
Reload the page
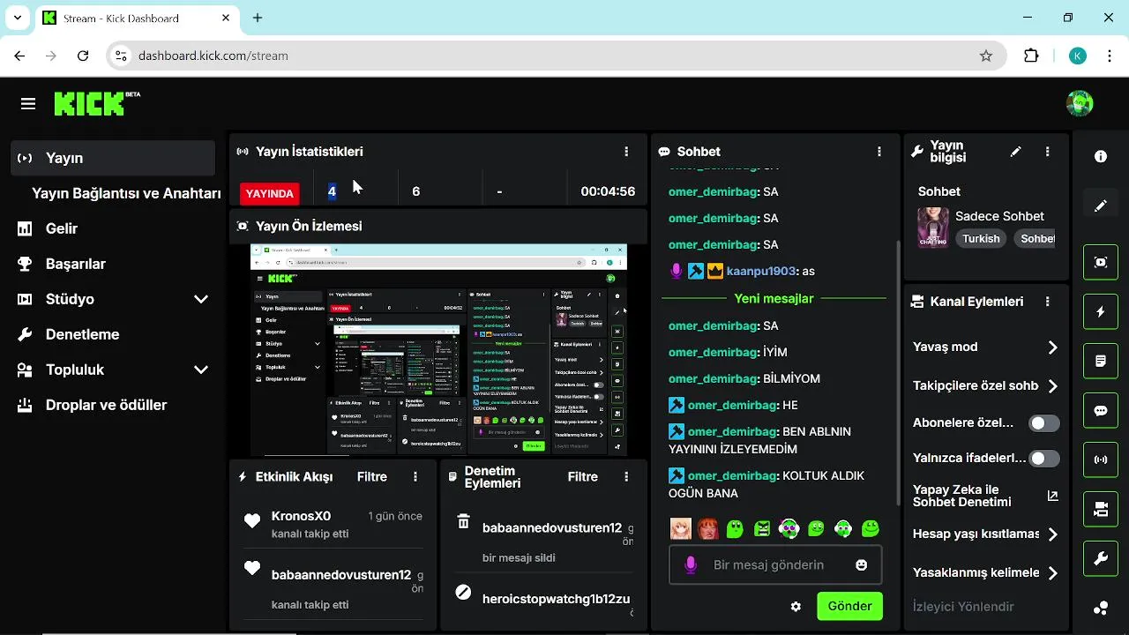83,56
